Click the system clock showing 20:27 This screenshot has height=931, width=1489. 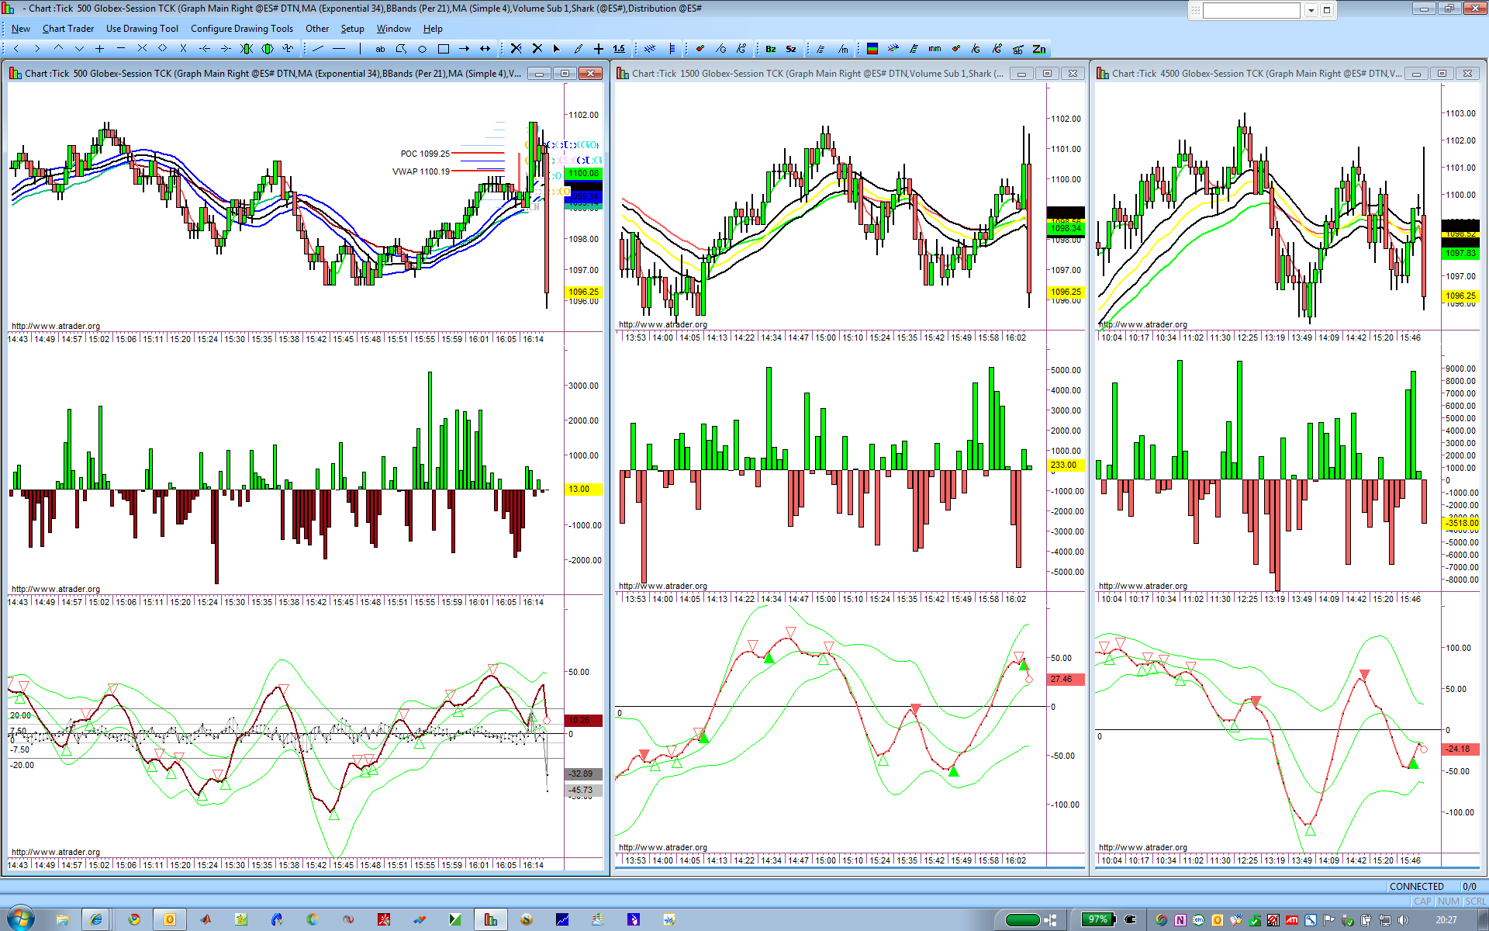1446,920
